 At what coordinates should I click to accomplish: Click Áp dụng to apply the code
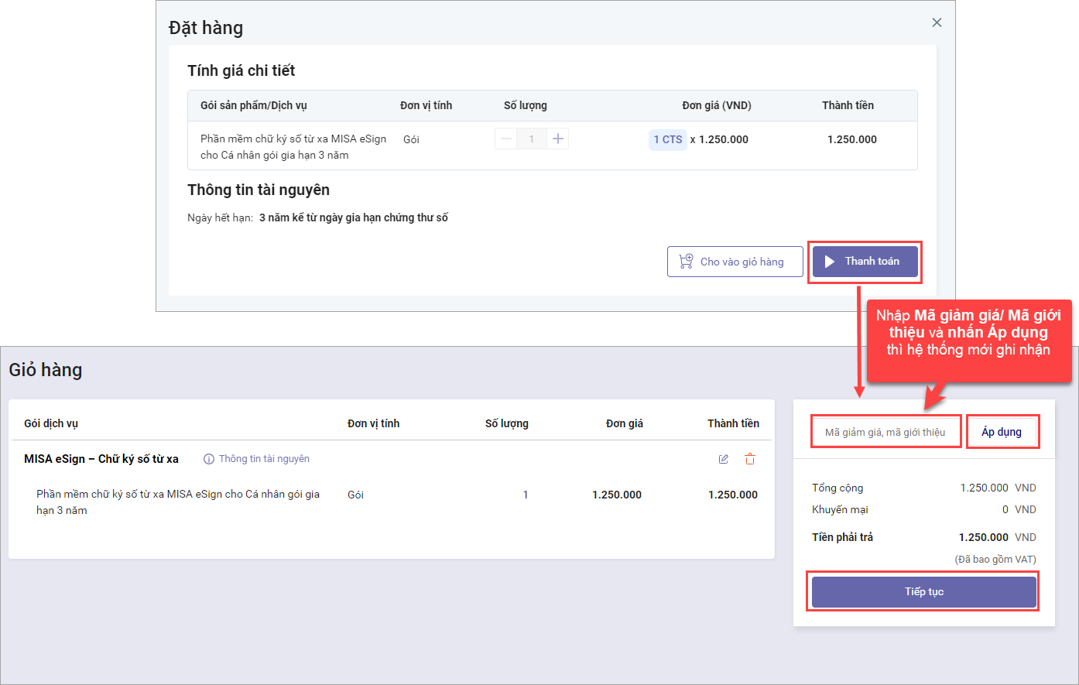pyautogui.click(x=1002, y=432)
